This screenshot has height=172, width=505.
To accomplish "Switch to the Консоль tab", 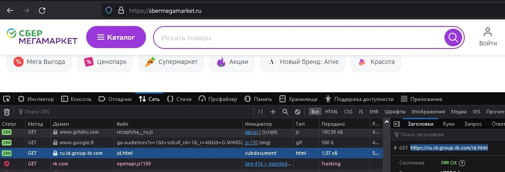I will [x=77, y=99].
